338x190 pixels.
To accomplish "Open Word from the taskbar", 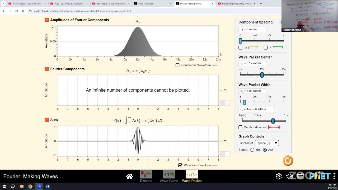I will click(48, 186).
